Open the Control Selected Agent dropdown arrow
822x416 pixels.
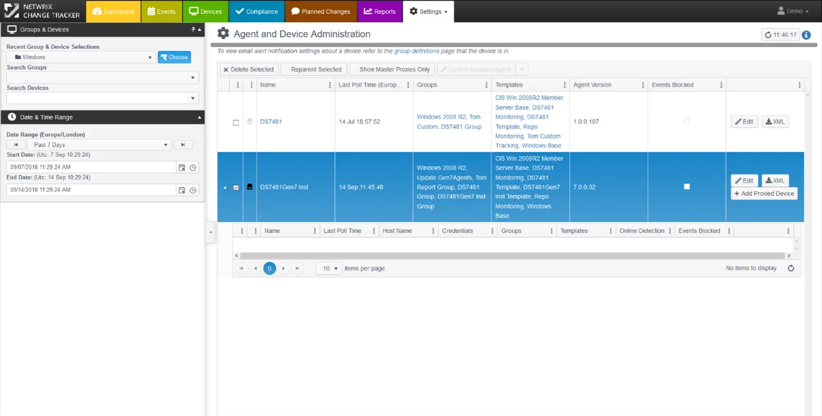pyautogui.click(x=522, y=70)
